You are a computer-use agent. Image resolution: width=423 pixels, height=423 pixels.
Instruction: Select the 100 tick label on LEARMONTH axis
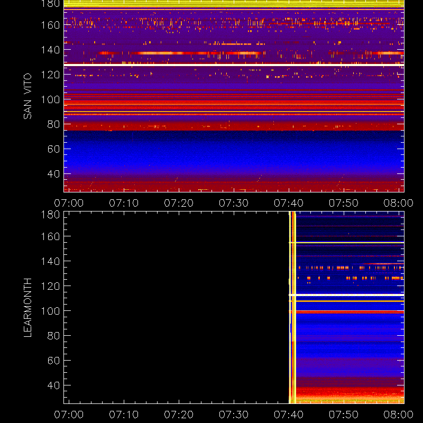50,311
